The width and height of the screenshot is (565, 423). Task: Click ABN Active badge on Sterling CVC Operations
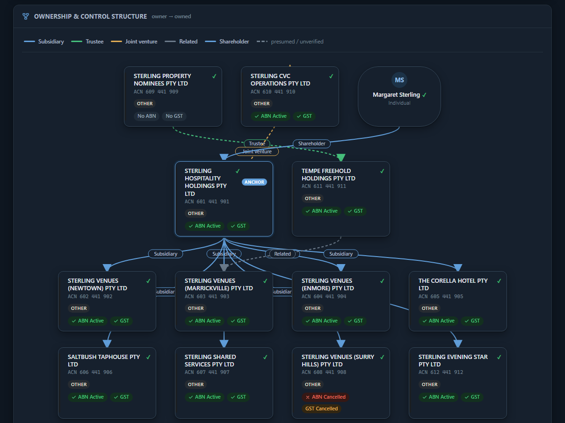point(271,116)
